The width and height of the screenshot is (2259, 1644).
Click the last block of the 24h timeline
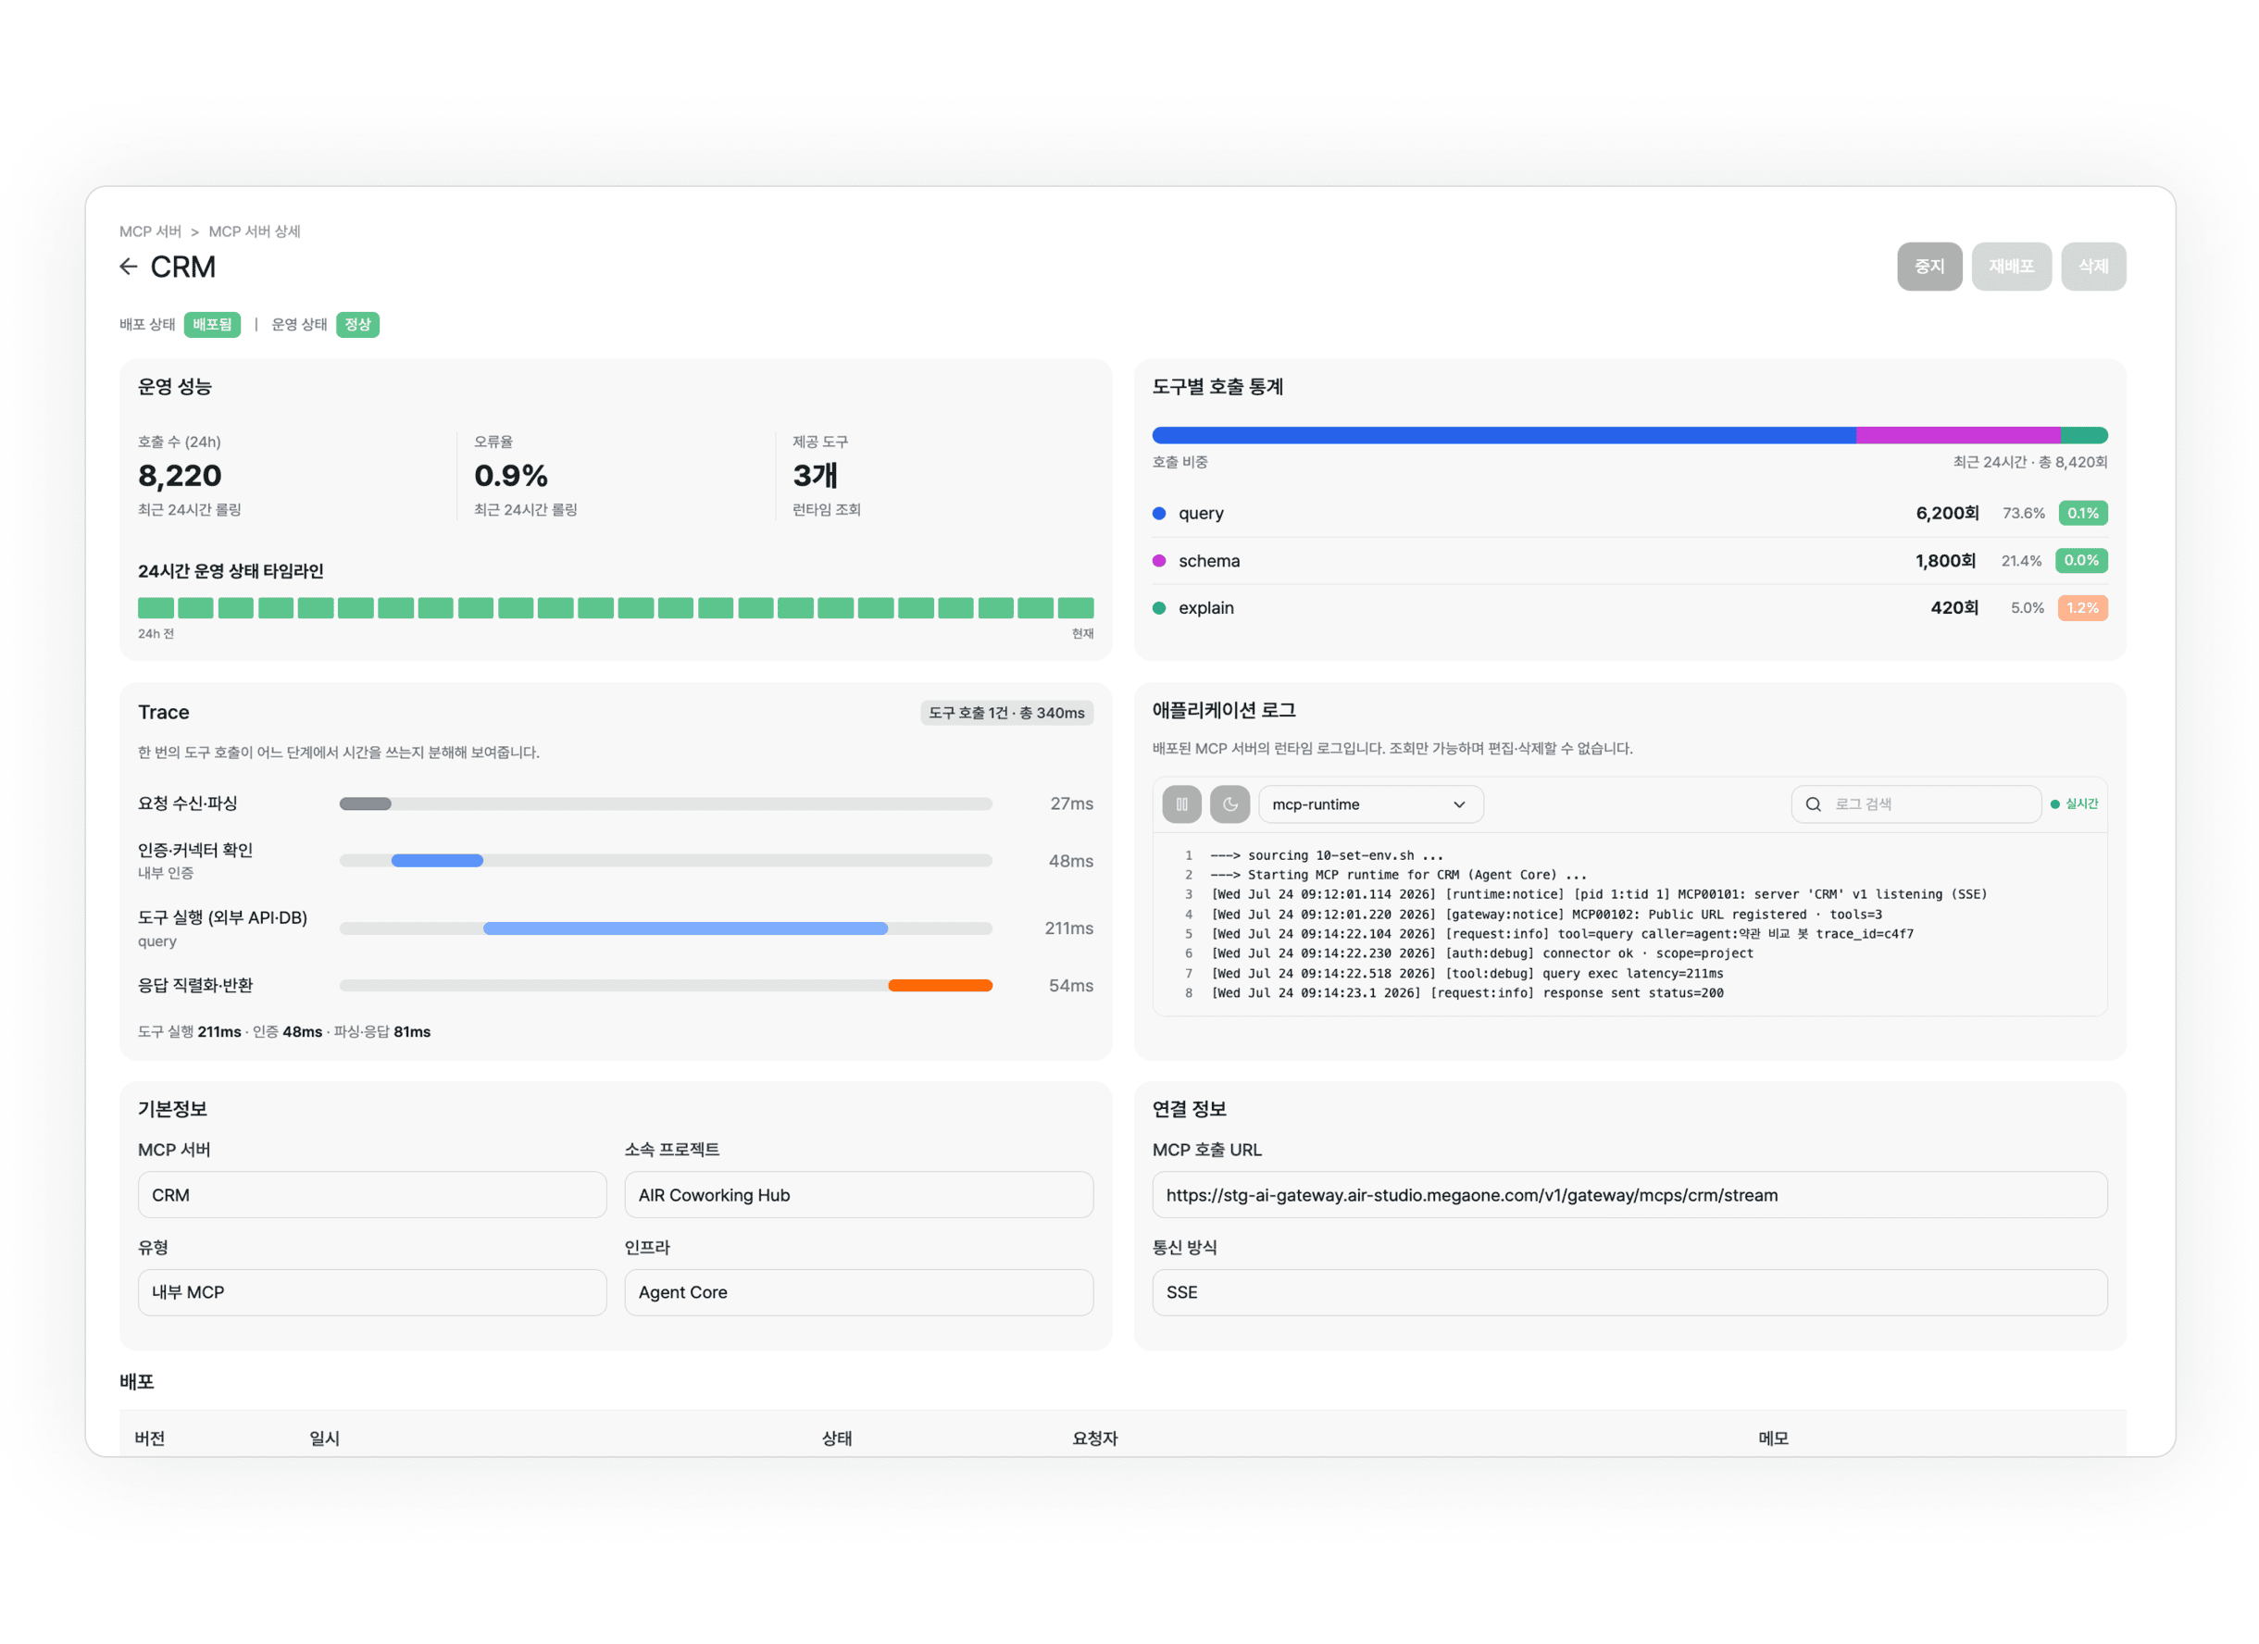tap(1076, 608)
